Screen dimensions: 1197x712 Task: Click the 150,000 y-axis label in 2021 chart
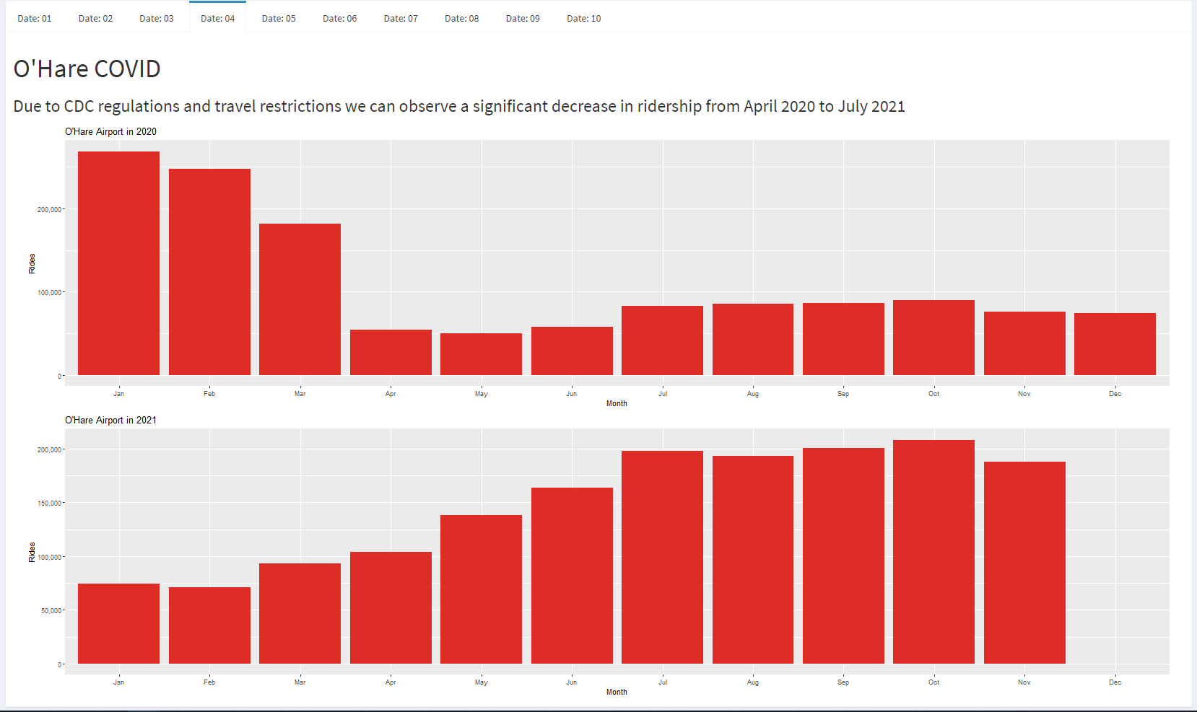pyautogui.click(x=49, y=503)
